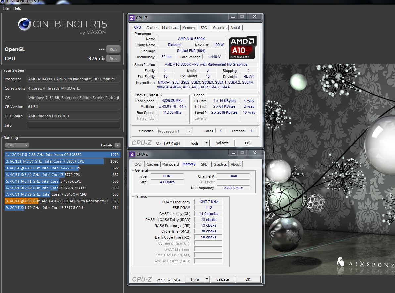The image size is (395, 293).
Task: Click the Cores x GHz field
Action: pos(73,88)
